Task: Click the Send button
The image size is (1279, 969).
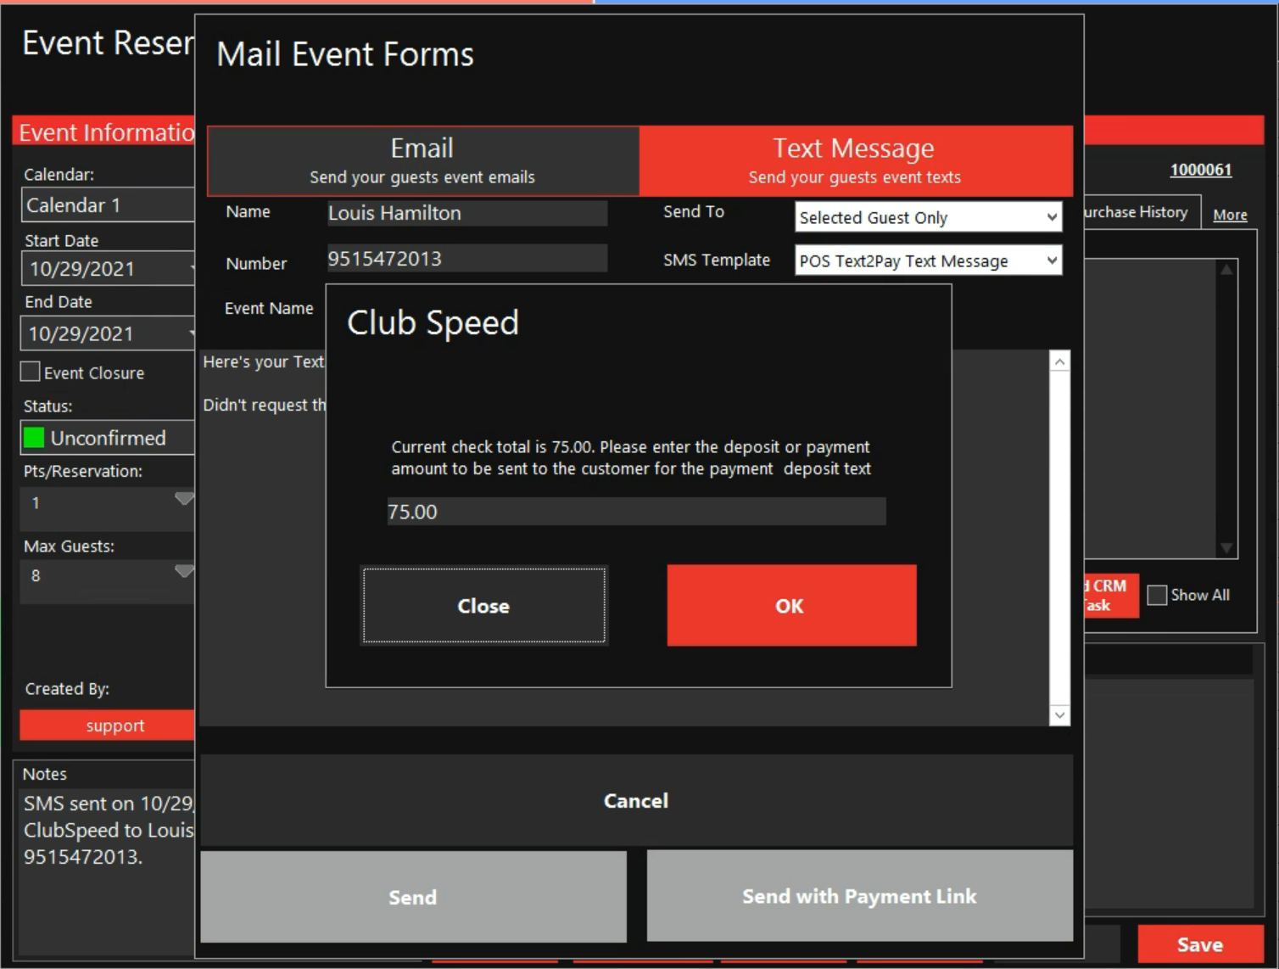Action: point(413,897)
